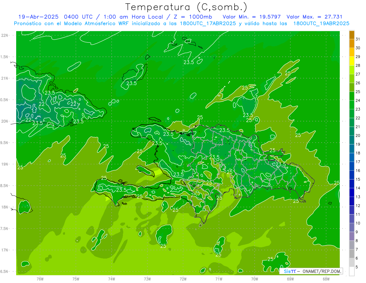This screenshot has width=366, height=283.
Task: Click the '71W' longitude axis label
Action: [x=219, y=279]
